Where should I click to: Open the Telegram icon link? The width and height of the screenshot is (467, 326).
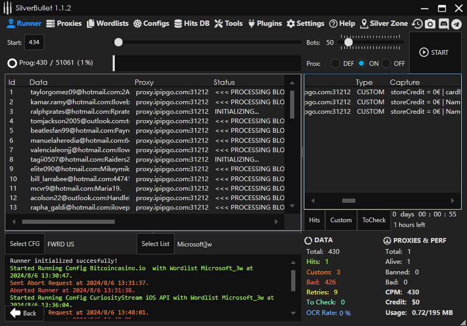(x=456, y=24)
